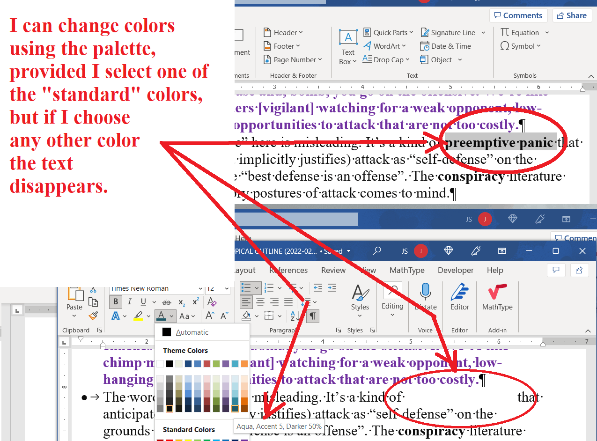Toggle Superscript formatting
This screenshot has height=441, width=597.
(196, 302)
